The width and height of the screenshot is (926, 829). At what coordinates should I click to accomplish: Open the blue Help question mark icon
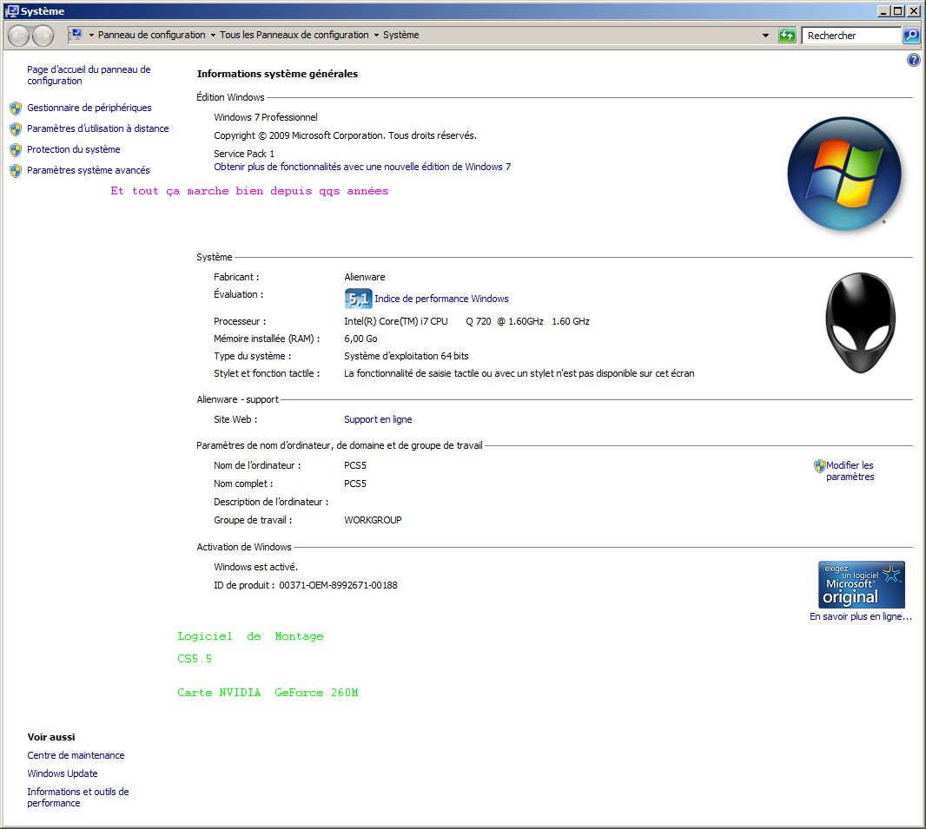(x=913, y=60)
